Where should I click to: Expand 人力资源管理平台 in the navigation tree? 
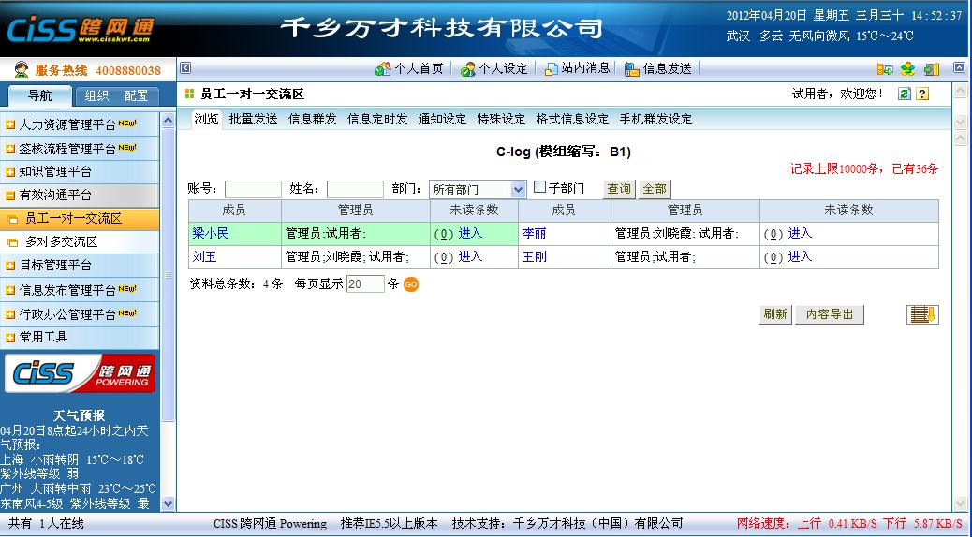[10, 125]
